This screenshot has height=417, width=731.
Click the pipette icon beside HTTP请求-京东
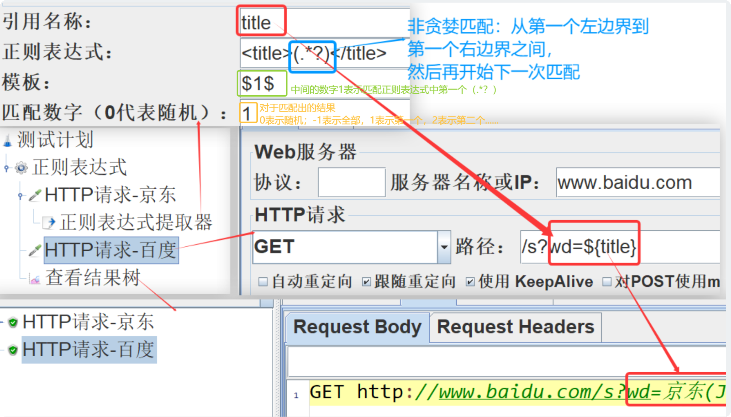(x=35, y=195)
